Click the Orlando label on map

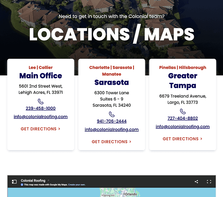(x=131, y=194)
